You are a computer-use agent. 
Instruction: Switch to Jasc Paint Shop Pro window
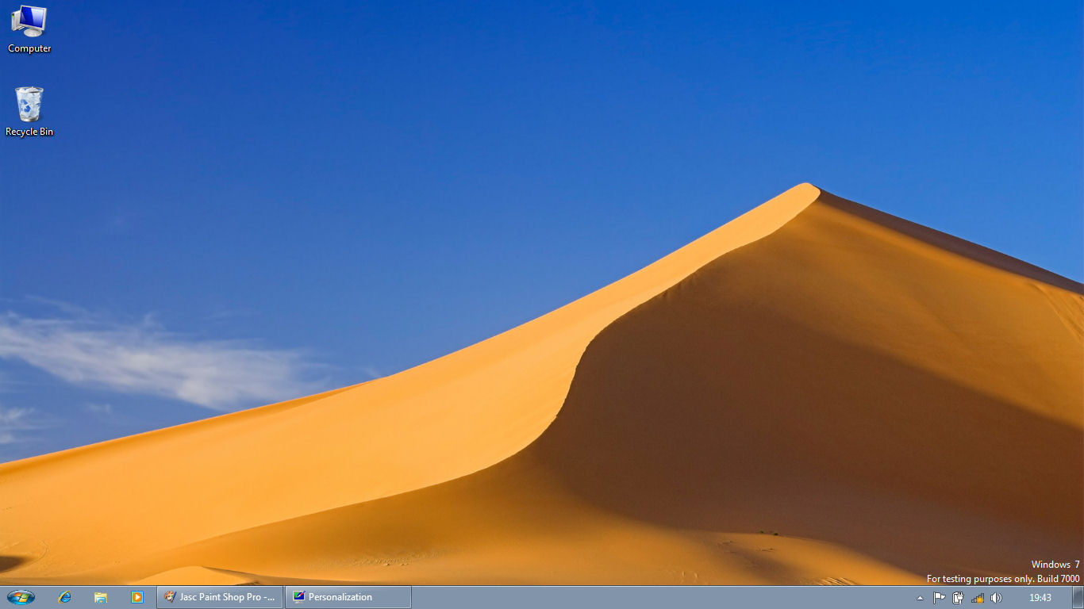(x=220, y=597)
